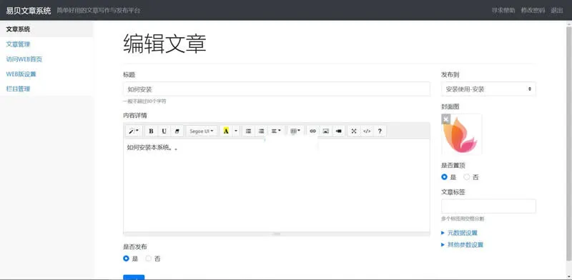Select 否 for 是否发布
This screenshot has height=280, width=572.
pos(149,259)
